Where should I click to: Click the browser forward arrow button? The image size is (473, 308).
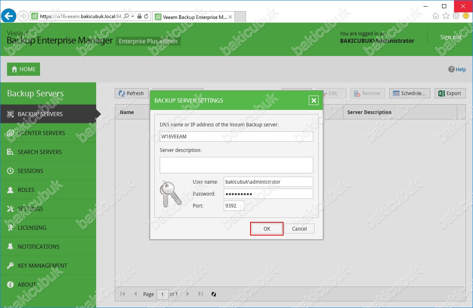point(23,16)
